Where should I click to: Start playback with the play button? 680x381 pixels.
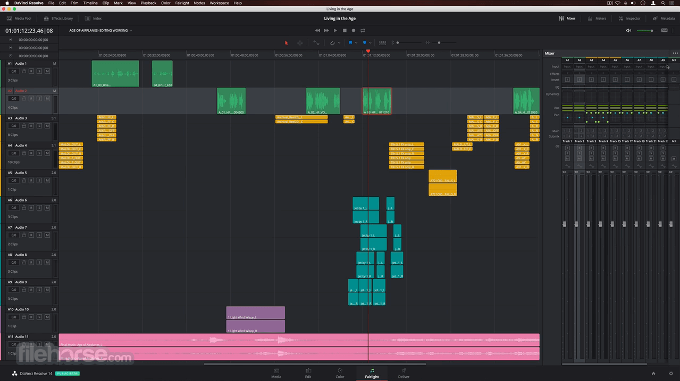tap(335, 30)
